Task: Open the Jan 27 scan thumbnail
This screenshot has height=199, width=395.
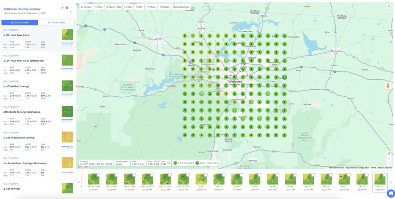Action: (326, 179)
